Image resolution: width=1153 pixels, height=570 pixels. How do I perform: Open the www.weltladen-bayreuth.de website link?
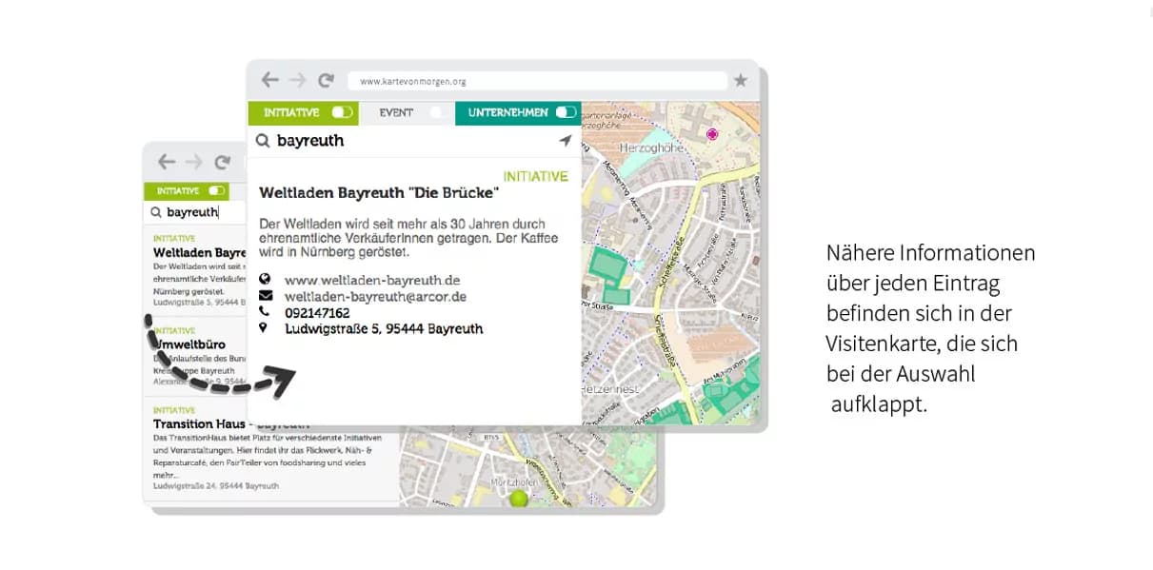tap(372, 280)
